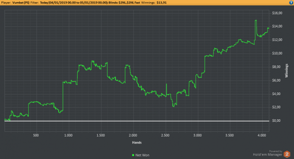The height and width of the screenshot is (159, 294).
Task: Click the Blinds $2NL,$2NL Fast text
Action: (x=124, y=3)
